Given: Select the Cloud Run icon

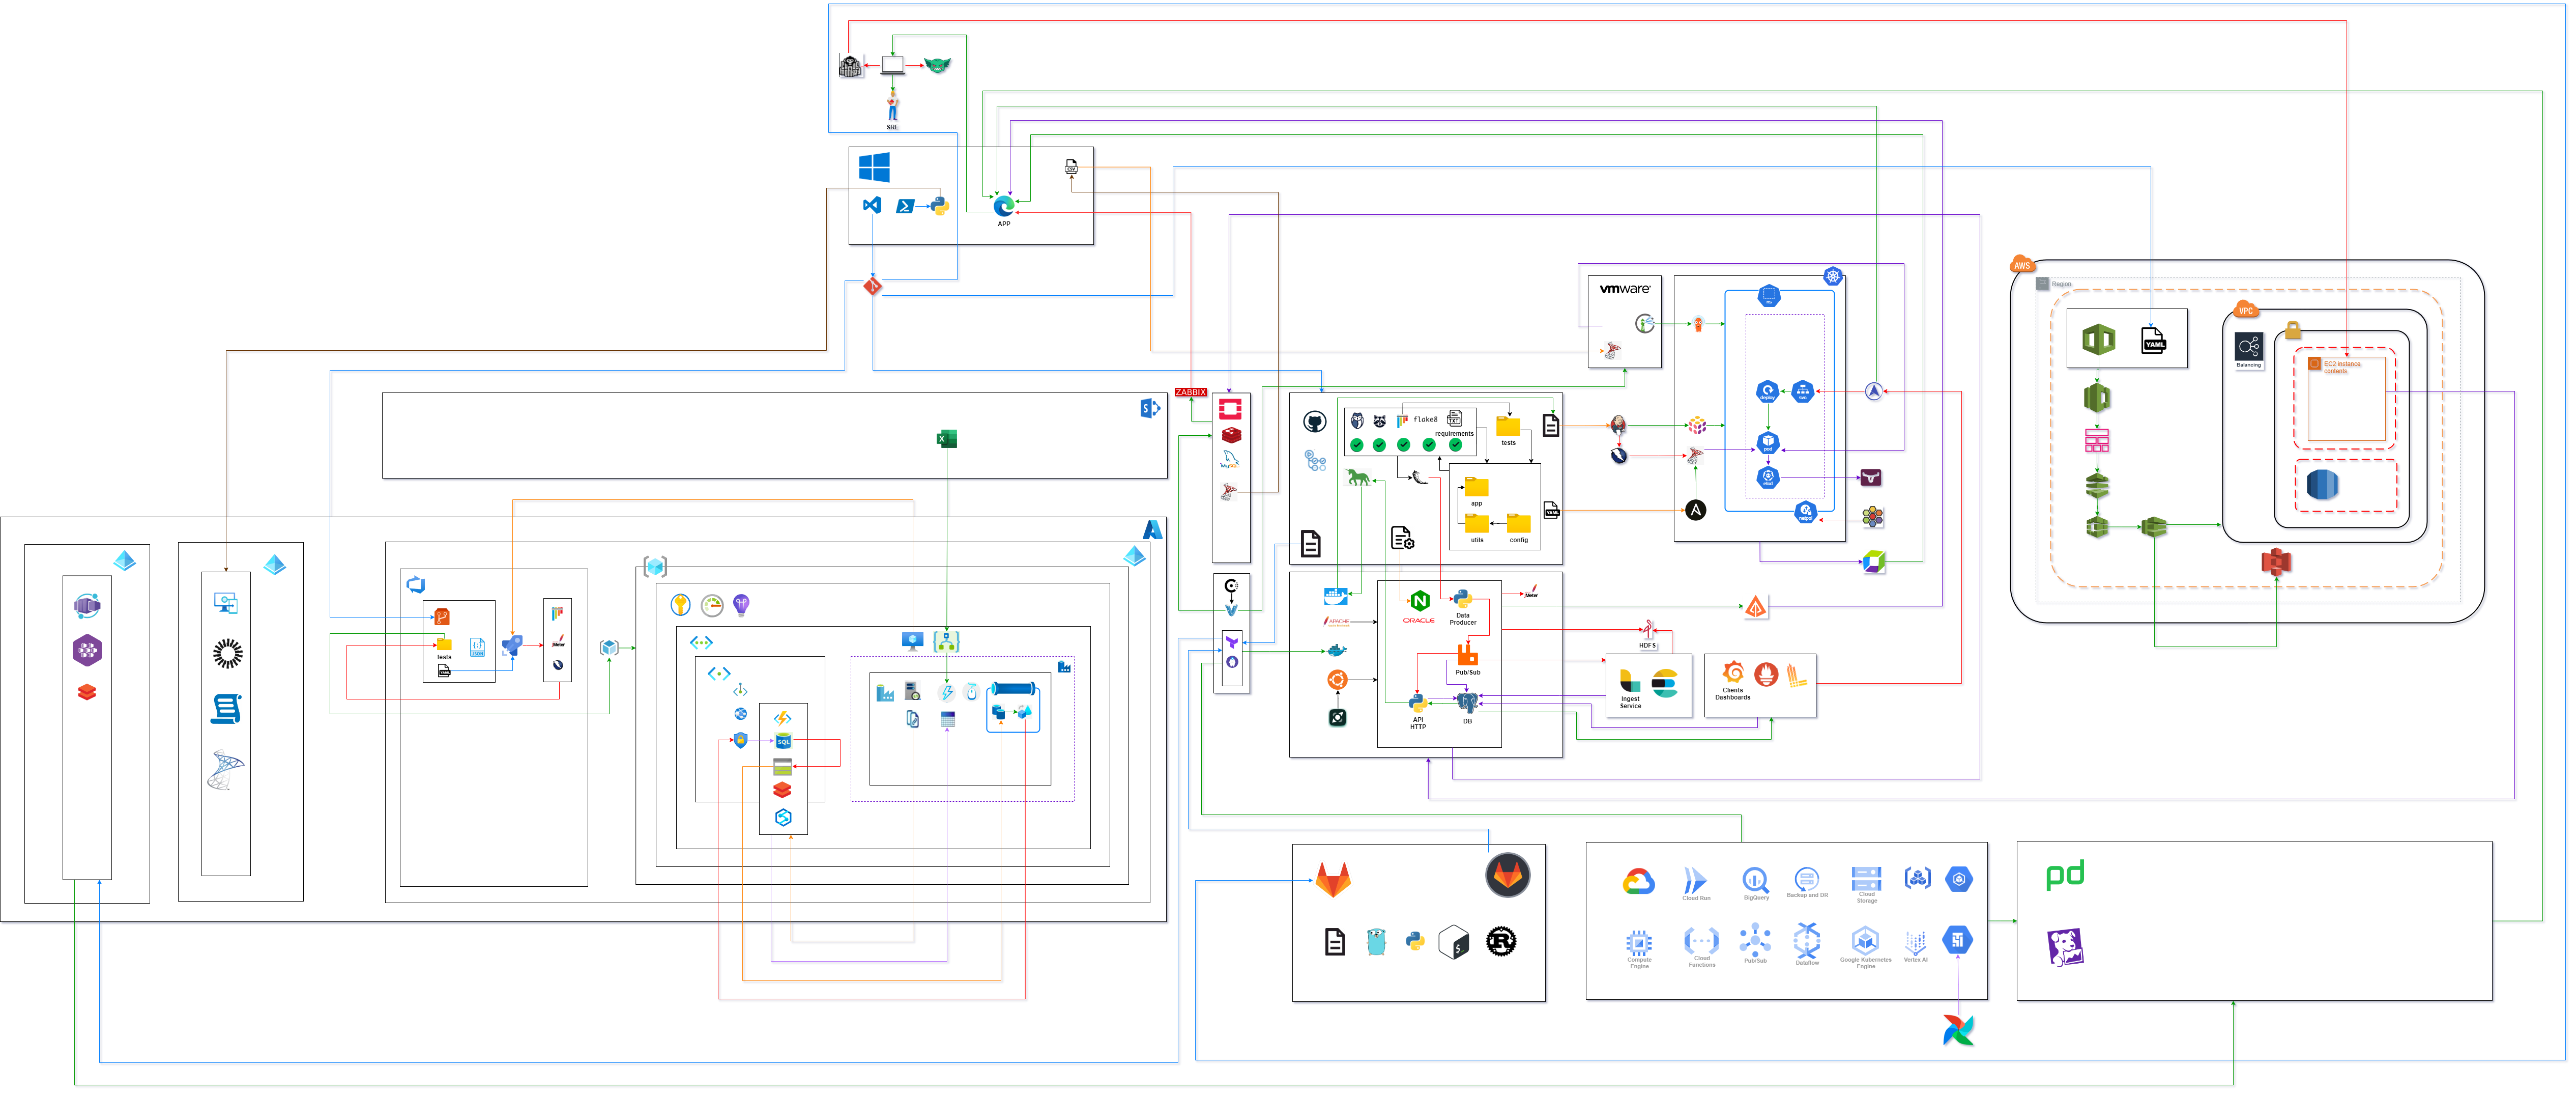Looking at the screenshot, I should pyautogui.click(x=1696, y=880).
